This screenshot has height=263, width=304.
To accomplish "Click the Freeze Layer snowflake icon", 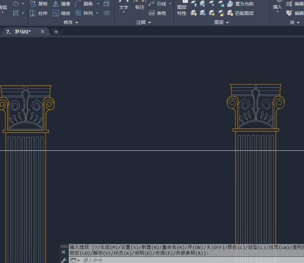I will [x=212, y=4].
